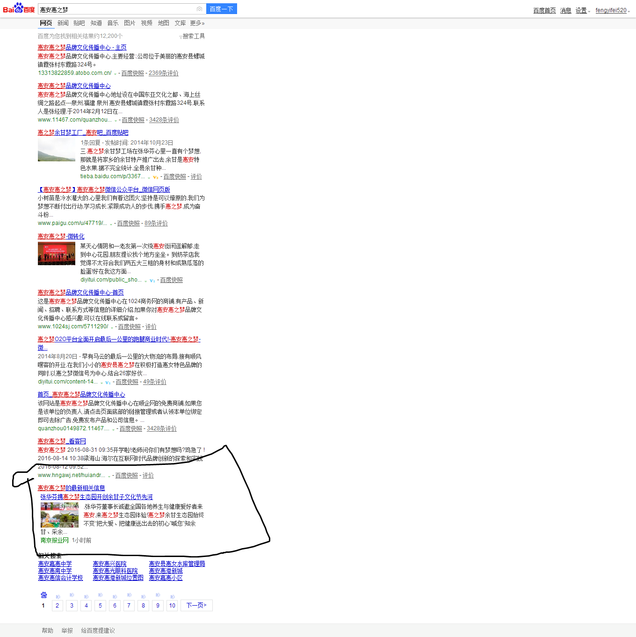Click the paw icon above page 10
The width and height of the screenshot is (636, 637).
(x=173, y=597)
